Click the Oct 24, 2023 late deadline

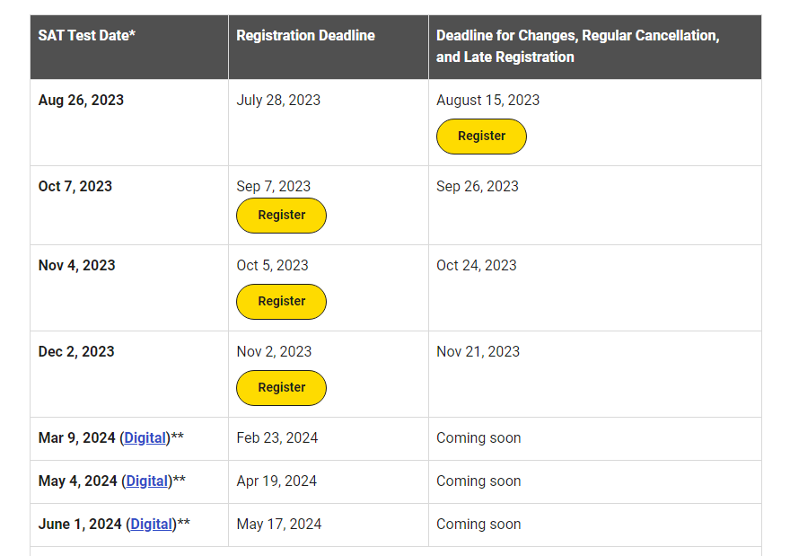(476, 266)
